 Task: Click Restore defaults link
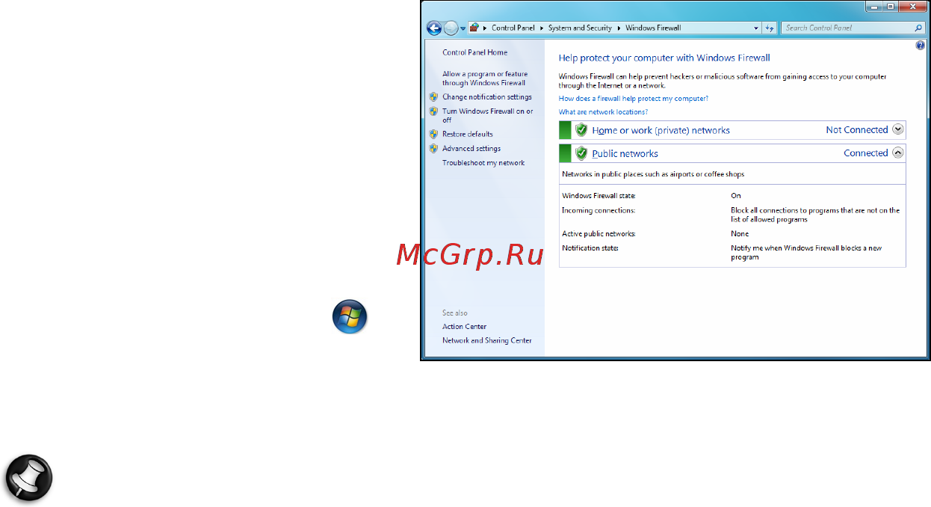[468, 134]
